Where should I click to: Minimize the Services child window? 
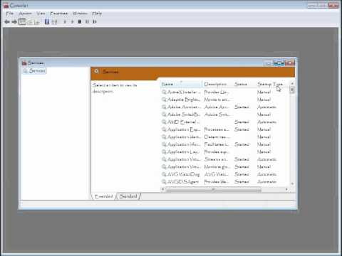(x=268, y=63)
